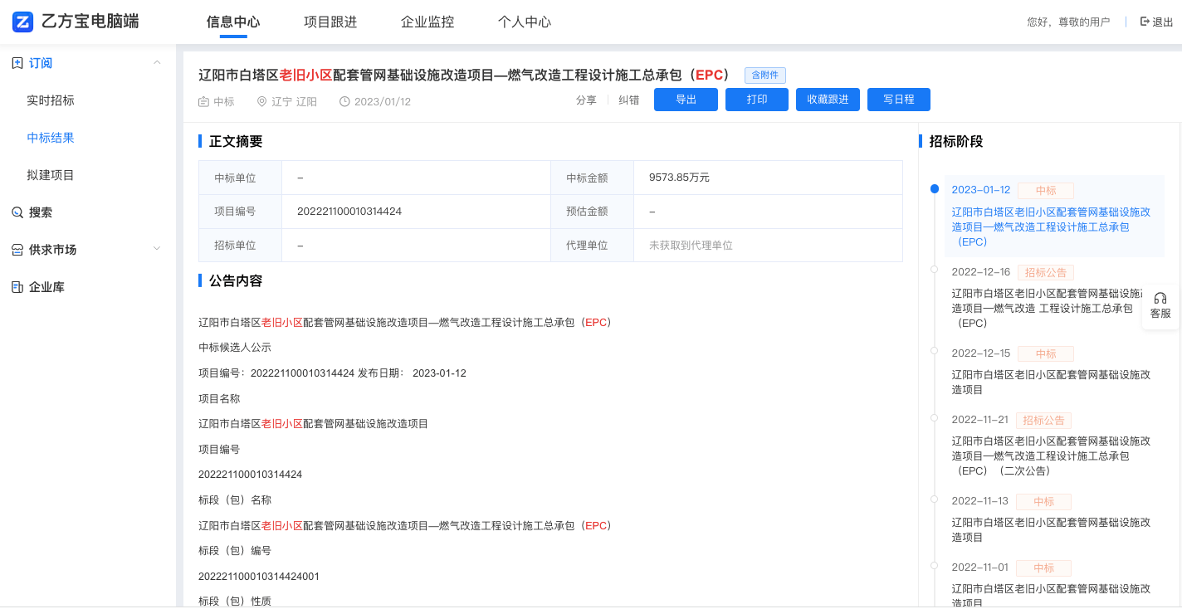
Task: Select the 2023-01-12 中标 timeline entry
Action: coord(1054,215)
